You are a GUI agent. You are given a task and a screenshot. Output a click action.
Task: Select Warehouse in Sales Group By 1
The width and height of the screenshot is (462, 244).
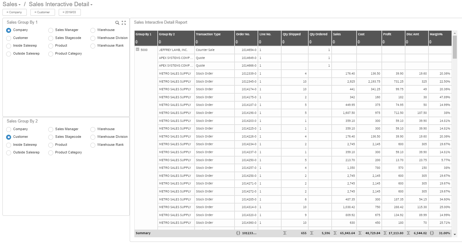(93, 30)
